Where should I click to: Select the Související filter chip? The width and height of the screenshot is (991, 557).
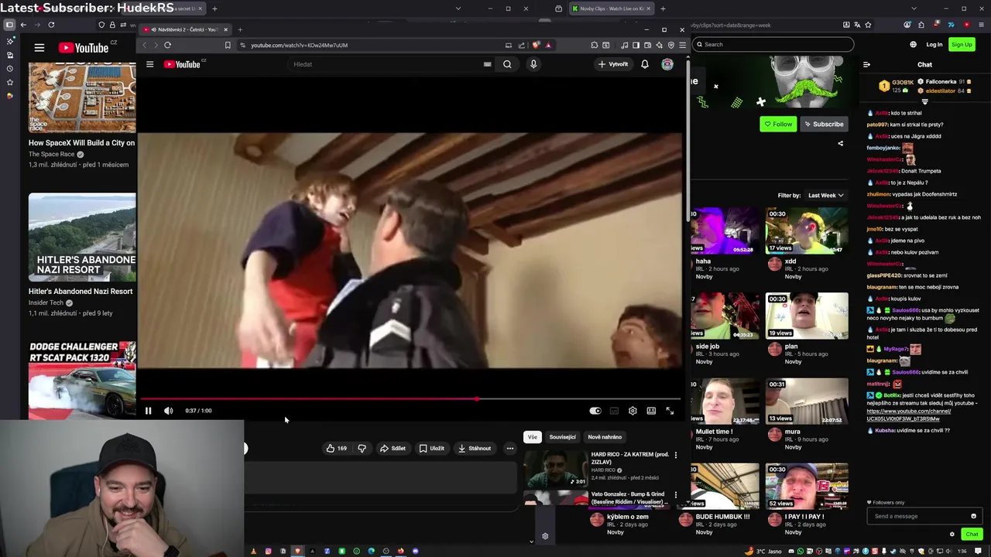point(563,437)
